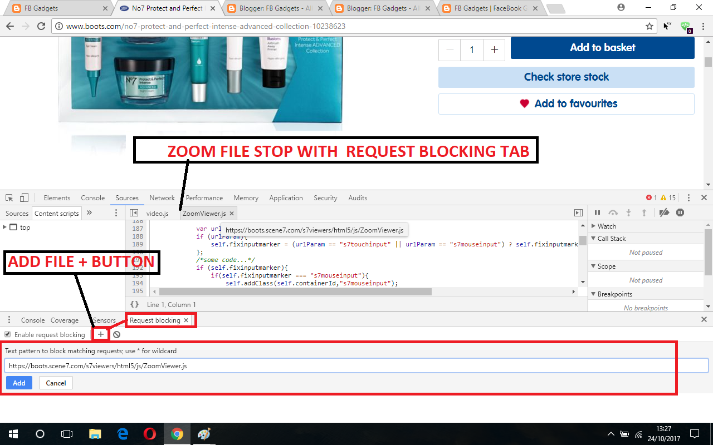Bookmark this page with the star icon
The image size is (713, 445).
[649, 26]
